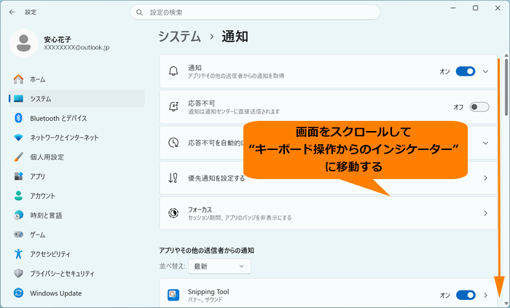Click the システム breadcrumb link
Viewport: 510px width, 308px height.
tap(180, 36)
